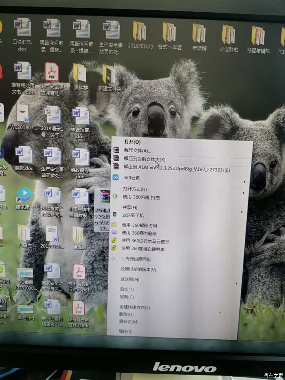Select the 课件群 folder icon
The image size is (285, 380).
tap(80, 73)
